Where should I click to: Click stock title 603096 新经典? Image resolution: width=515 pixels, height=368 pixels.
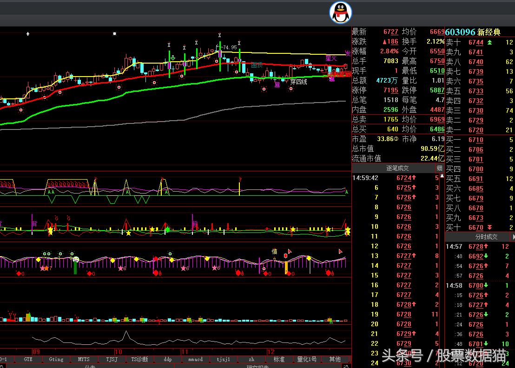tap(473, 32)
